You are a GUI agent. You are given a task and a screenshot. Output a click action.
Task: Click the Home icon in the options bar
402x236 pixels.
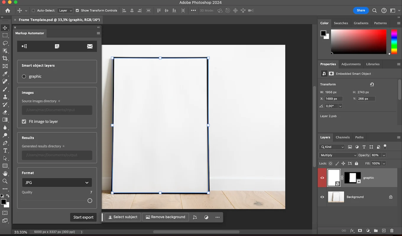coord(8,10)
